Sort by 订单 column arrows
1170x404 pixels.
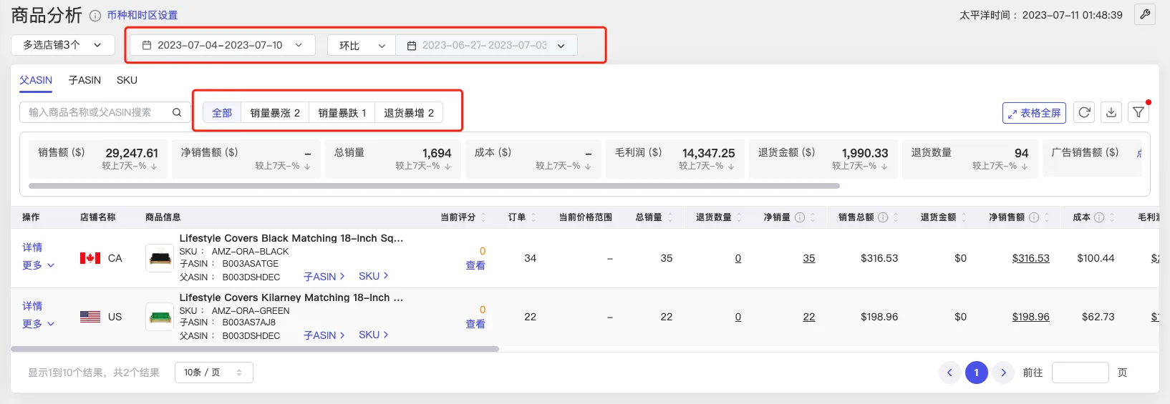[x=533, y=217]
